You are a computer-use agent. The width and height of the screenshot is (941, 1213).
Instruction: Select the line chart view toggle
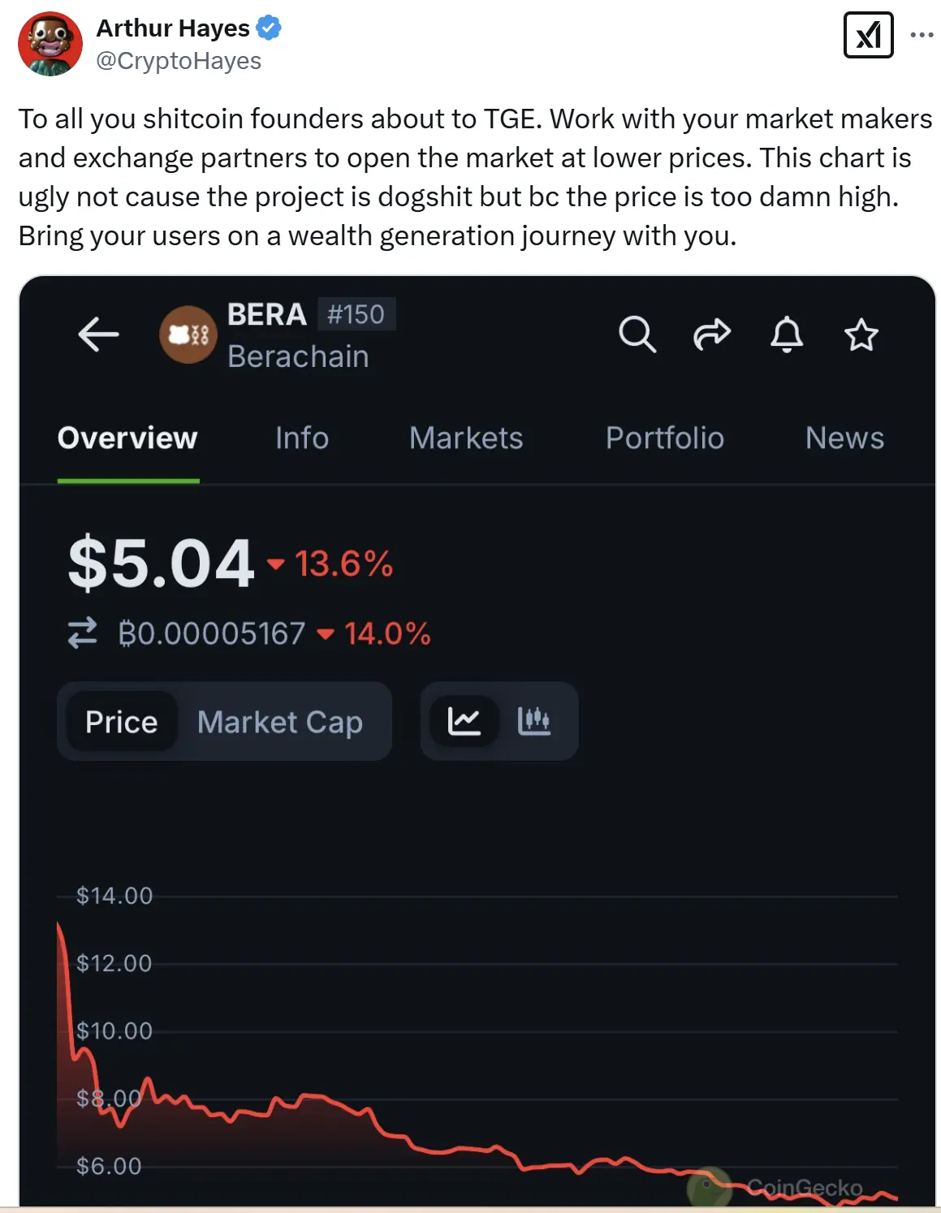pos(464,721)
